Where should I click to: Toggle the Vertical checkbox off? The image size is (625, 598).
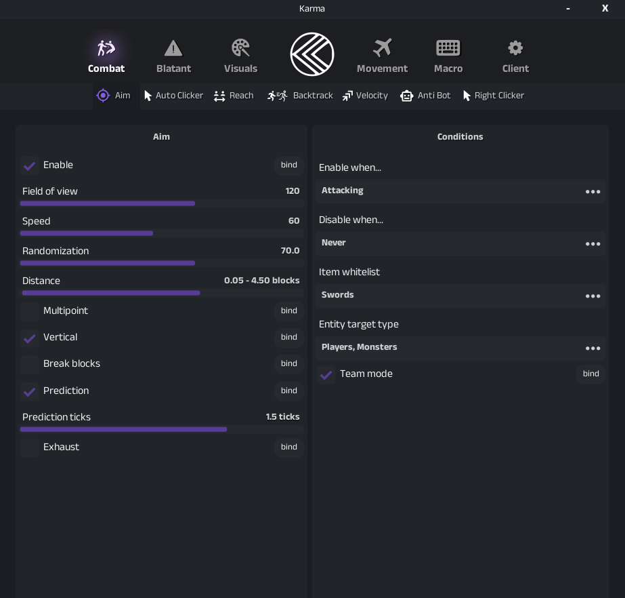(30, 338)
